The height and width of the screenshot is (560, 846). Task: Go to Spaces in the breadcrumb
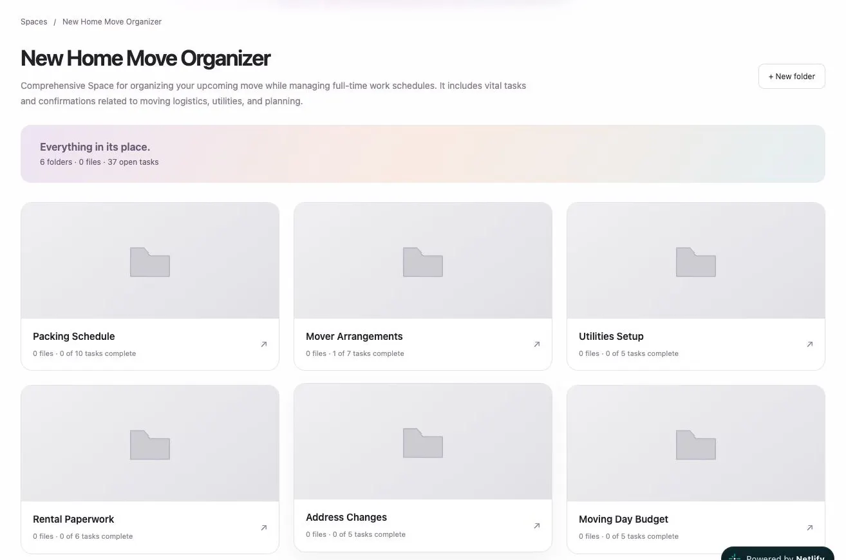34,22
